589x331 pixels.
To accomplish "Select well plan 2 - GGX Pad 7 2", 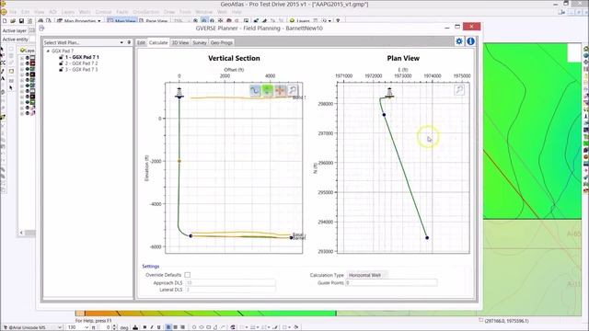I will point(81,63).
